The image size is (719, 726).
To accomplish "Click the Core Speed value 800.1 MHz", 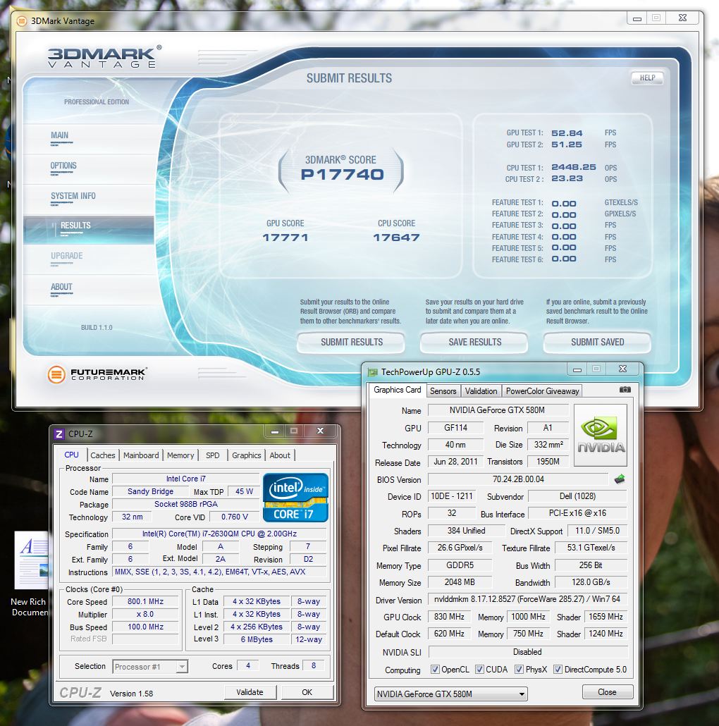I will coord(145,601).
